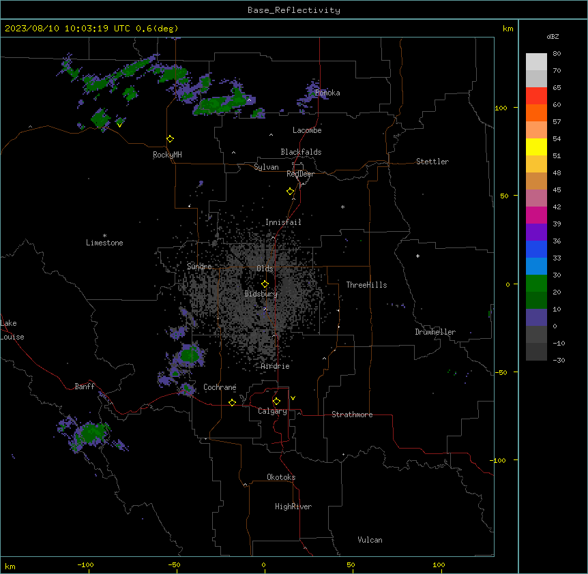Click the -100 tick label on bottom axis
This screenshot has height=574, width=588.
pos(85,564)
